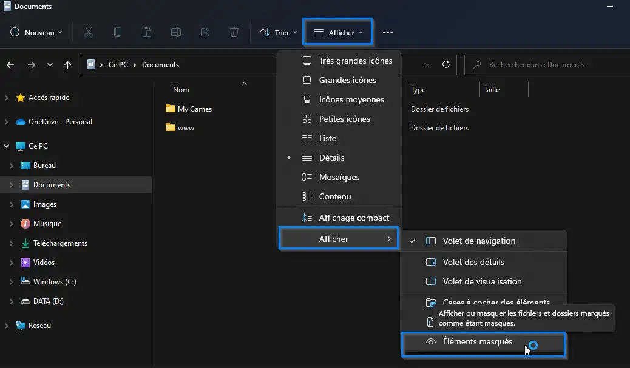
Task: Open the Afficher toolbar dropdown
Action: coord(338,33)
